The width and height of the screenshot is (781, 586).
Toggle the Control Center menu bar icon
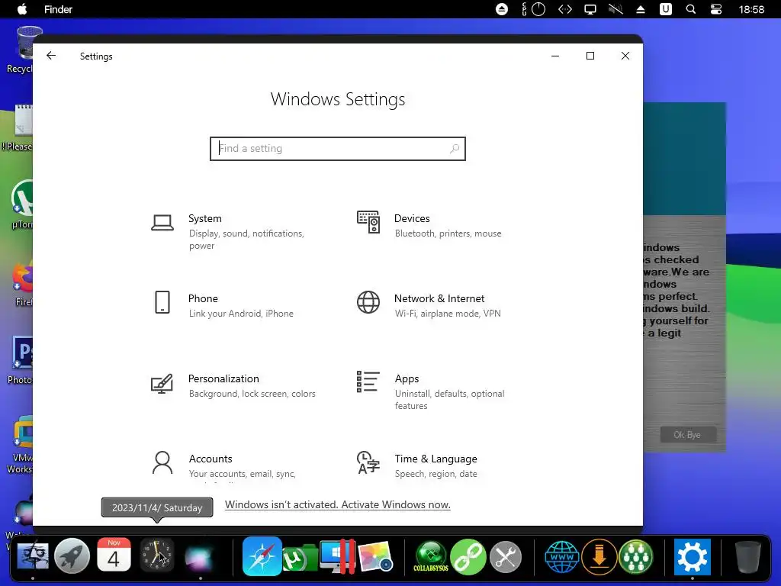click(715, 9)
